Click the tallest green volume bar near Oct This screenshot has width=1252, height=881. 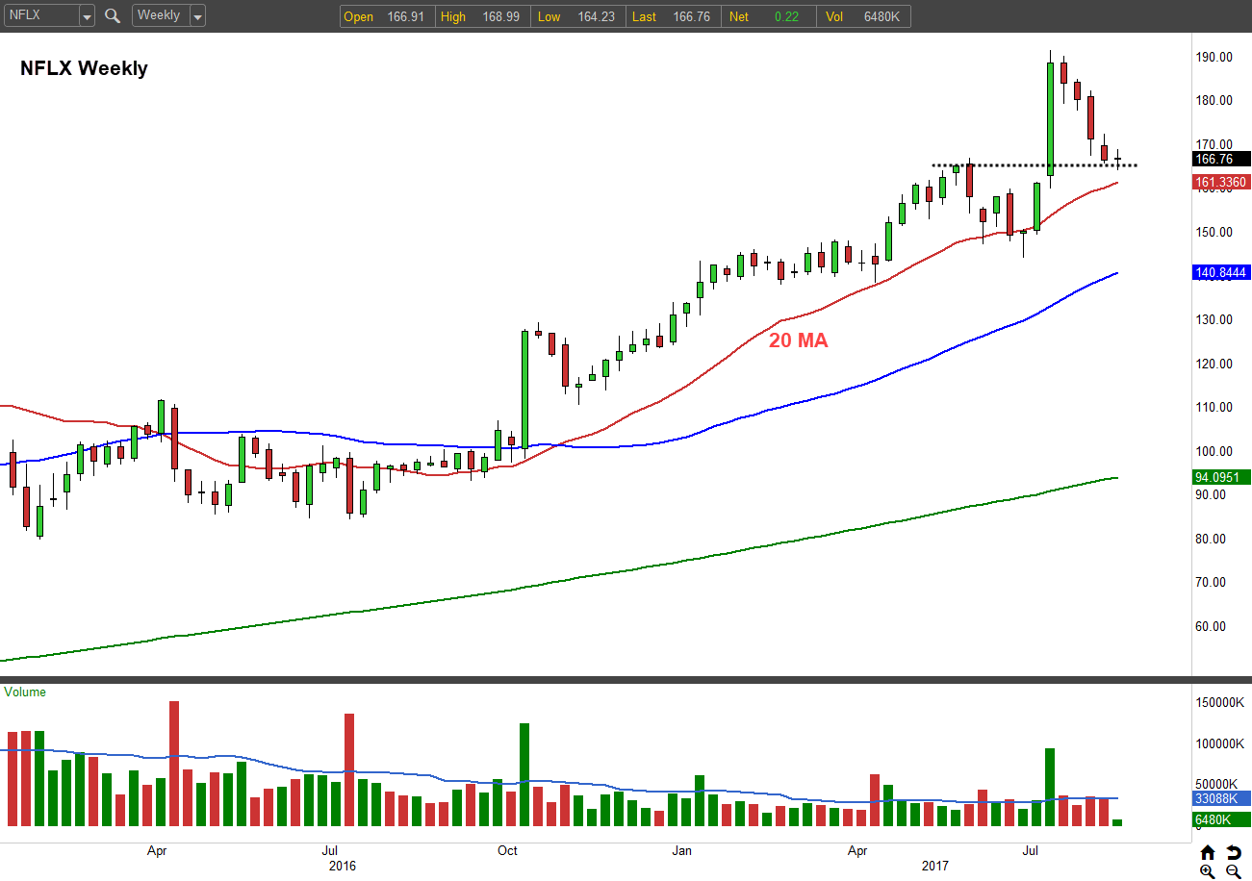click(x=524, y=774)
